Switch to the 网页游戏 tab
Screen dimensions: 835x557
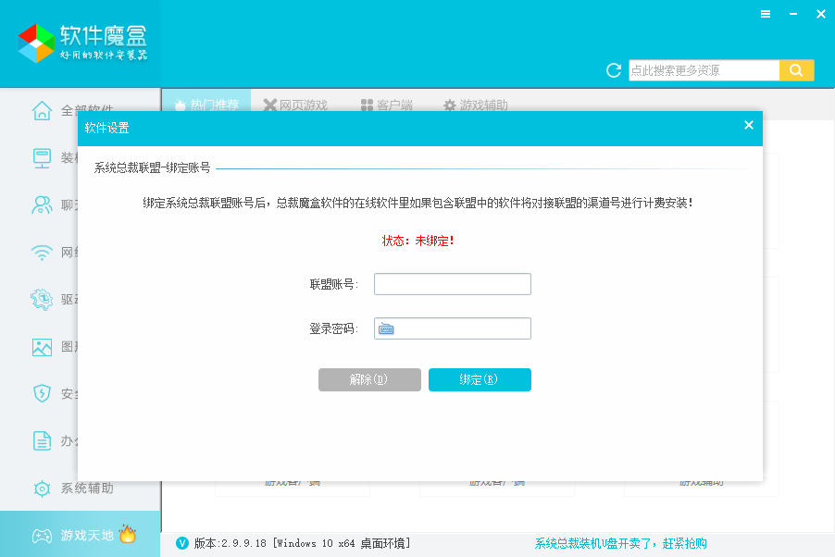coord(296,105)
